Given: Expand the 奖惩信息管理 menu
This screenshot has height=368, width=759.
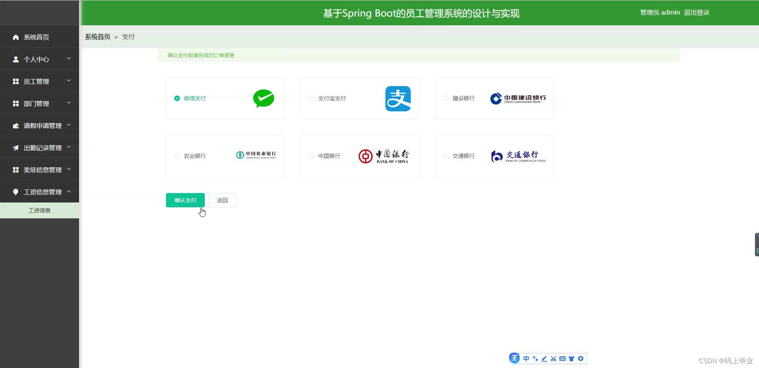Looking at the screenshot, I should (40, 169).
